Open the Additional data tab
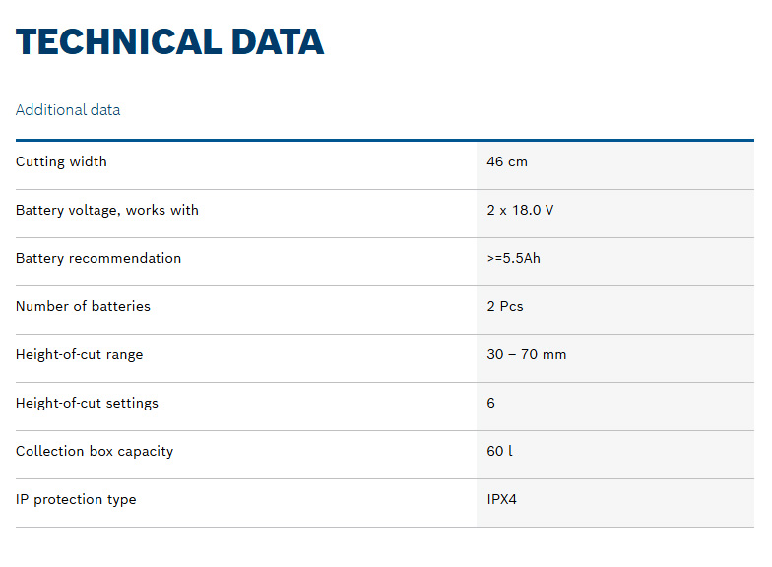Viewport: 772px width, 567px height. [68, 110]
